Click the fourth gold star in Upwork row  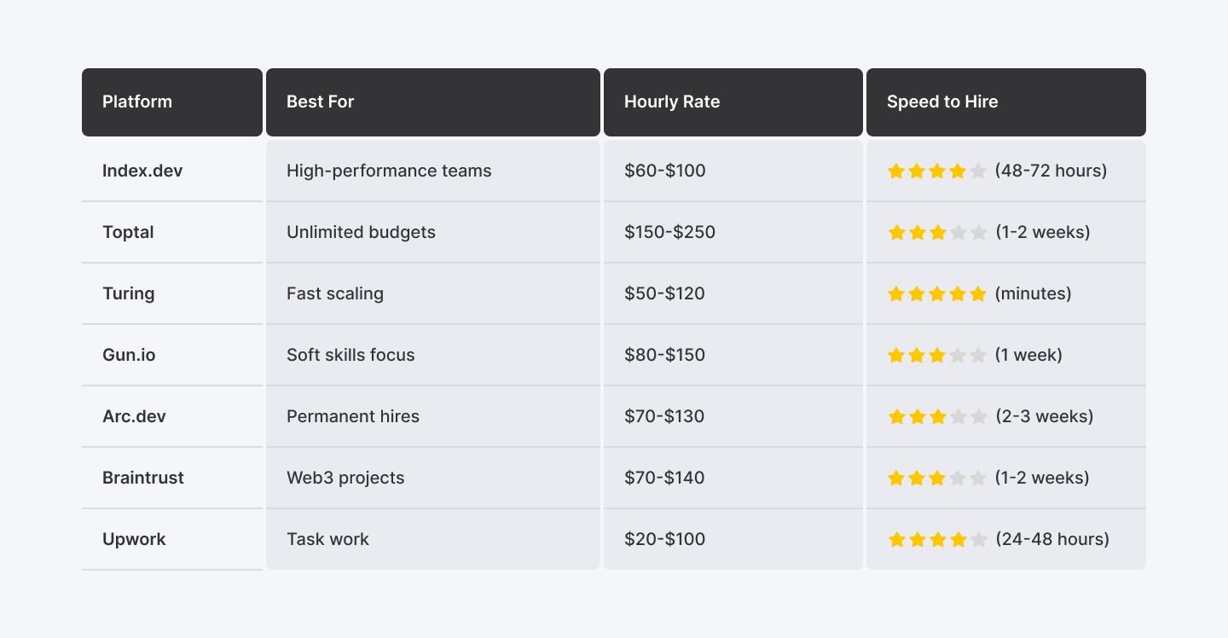tap(958, 540)
